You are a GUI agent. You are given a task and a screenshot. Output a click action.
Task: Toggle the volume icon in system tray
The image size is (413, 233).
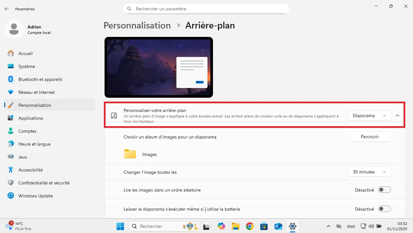pyautogui.click(x=371, y=226)
